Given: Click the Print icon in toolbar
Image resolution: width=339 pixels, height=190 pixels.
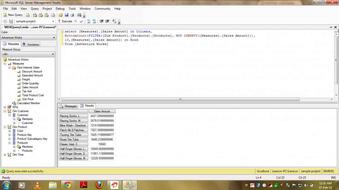Looking at the screenshot, I should click(72, 15).
